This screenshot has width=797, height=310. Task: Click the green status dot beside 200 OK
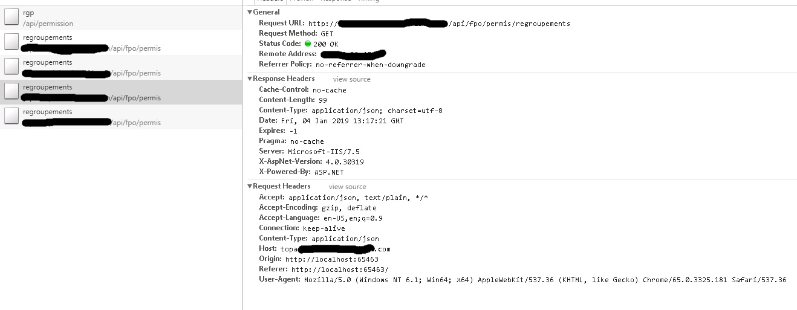pyautogui.click(x=307, y=44)
